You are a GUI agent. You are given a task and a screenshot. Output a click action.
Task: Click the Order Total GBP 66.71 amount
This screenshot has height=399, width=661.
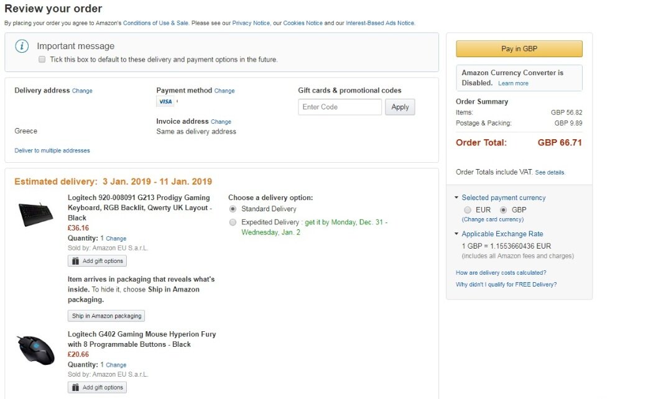(x=560, y=143)
